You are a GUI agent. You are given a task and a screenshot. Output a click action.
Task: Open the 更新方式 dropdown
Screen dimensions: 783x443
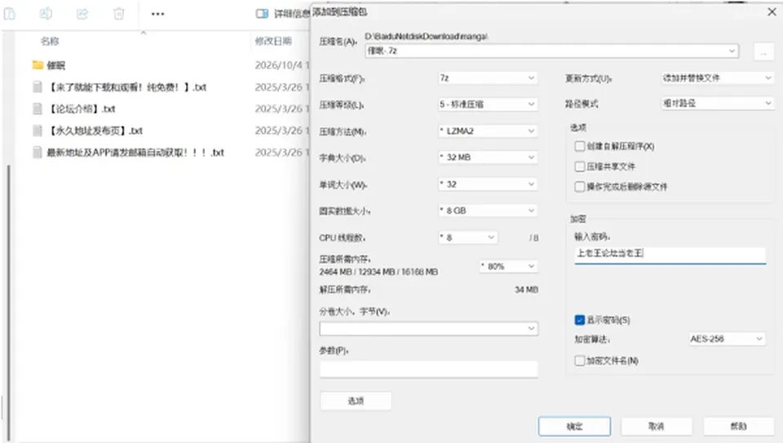[717, 78]
